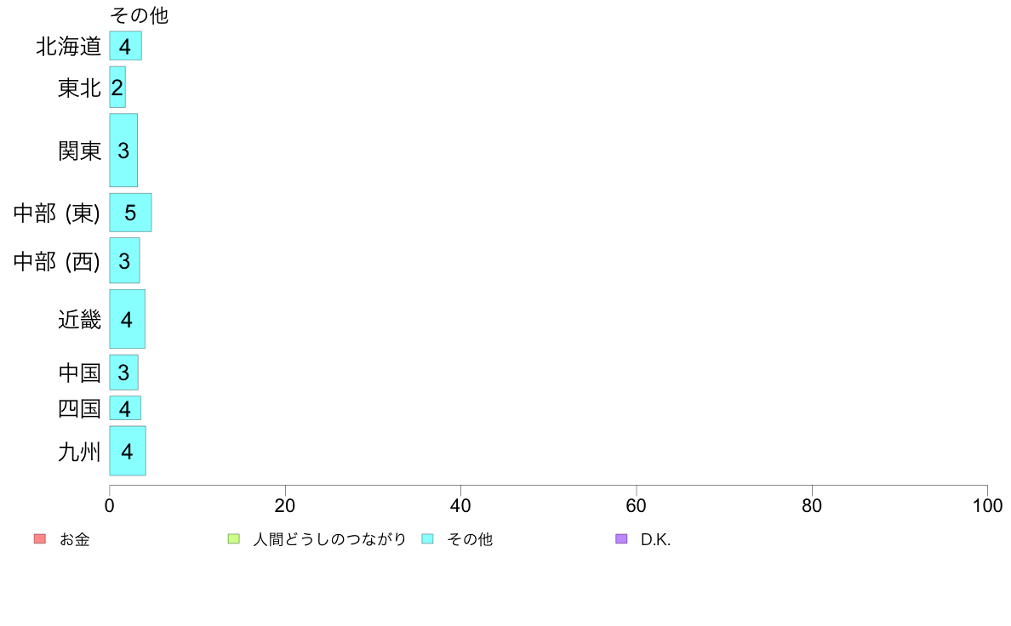The height and width of the screenshot is (626, 1011).
Task: Select the 中部 (東) bar showing 5
Action: point(130,212)
